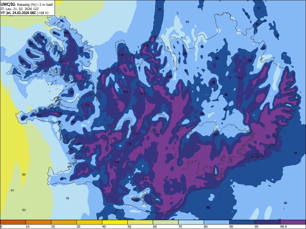Viewport: 306px width, 229px height.
Task: Pick the dark indigo 95–99.9 legend swatch
Action: pyautogui.click(x=267, y=222)
